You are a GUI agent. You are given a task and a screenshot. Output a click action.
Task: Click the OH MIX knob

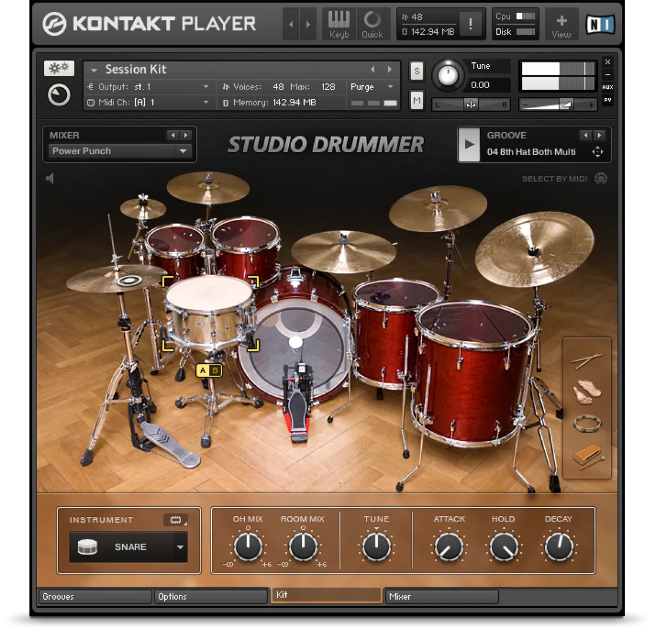[248, 546]
